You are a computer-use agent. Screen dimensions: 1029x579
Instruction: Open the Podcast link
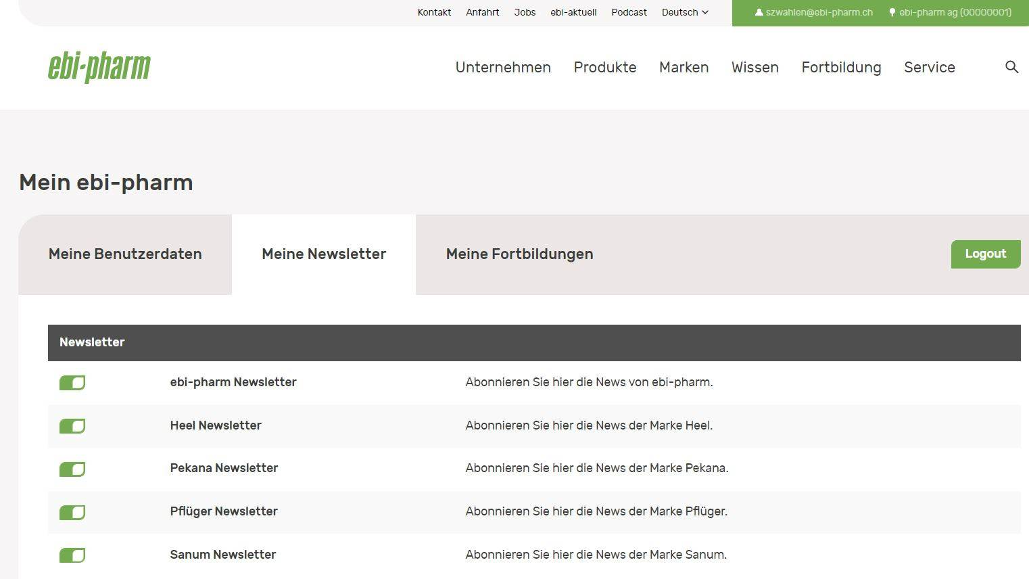tap(629, 12)
